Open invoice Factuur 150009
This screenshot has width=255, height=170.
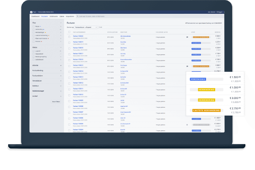78,100
